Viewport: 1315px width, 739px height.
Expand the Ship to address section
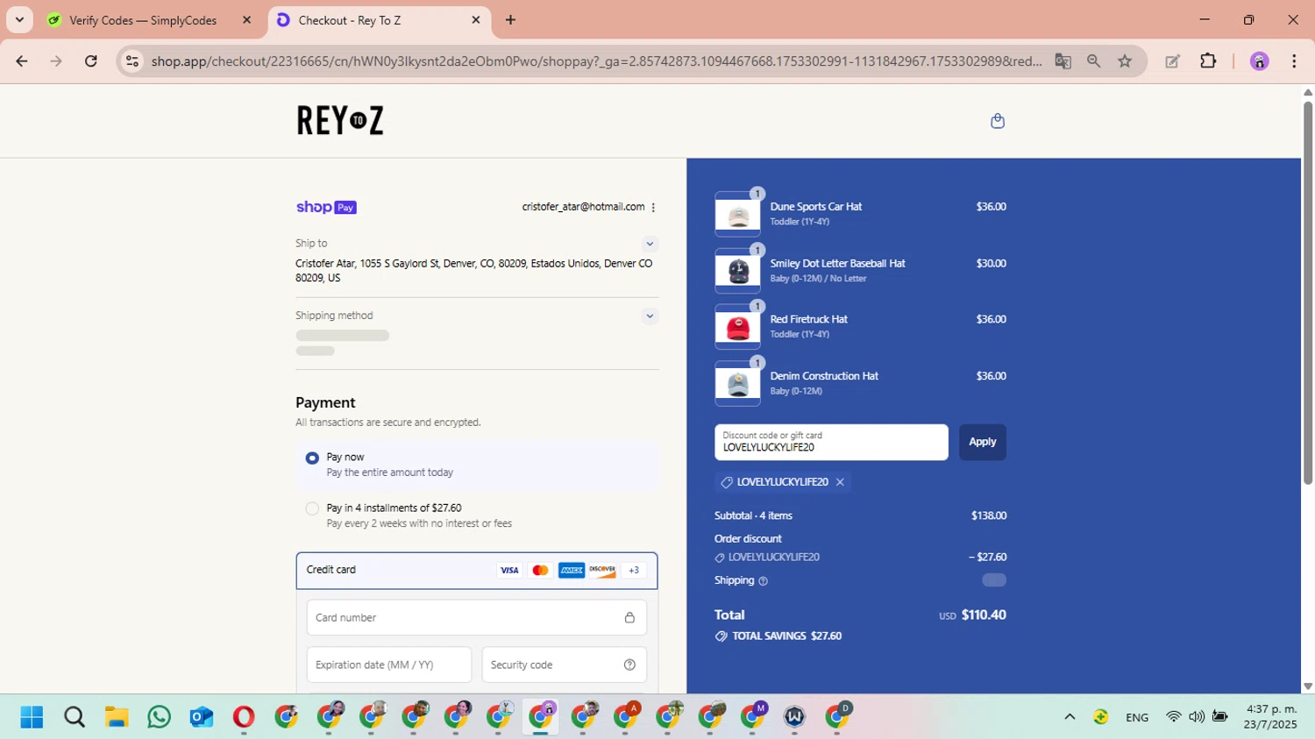click(650, 245)
